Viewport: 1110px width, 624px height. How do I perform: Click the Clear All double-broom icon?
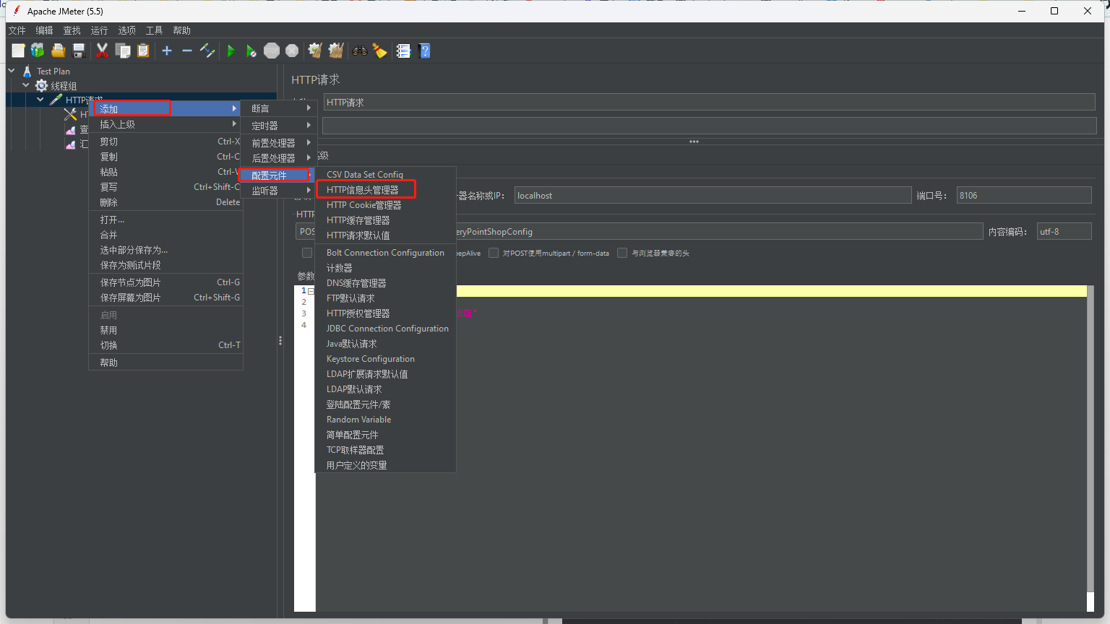click(336, 51)
